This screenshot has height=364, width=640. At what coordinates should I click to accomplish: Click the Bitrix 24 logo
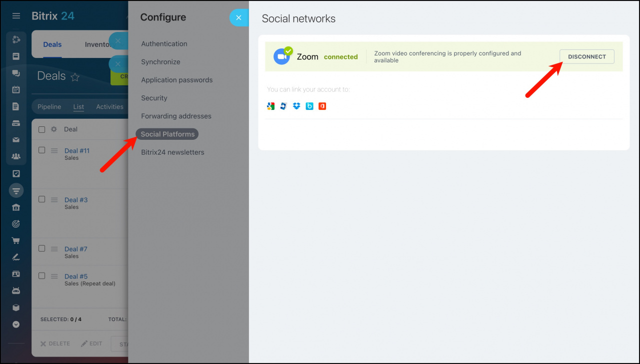pyautogui.click(x=53, y=16)
